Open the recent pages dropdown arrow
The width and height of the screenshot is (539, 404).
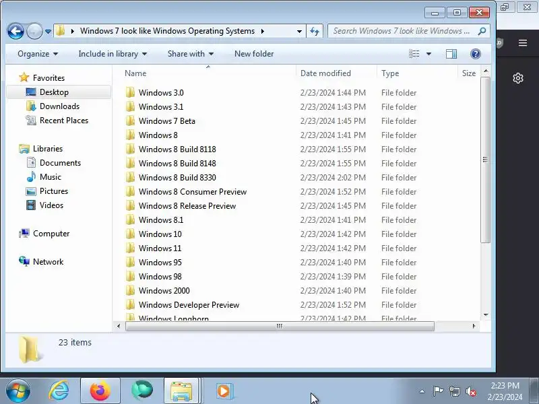pyautogui.click(x=48, y=32)
